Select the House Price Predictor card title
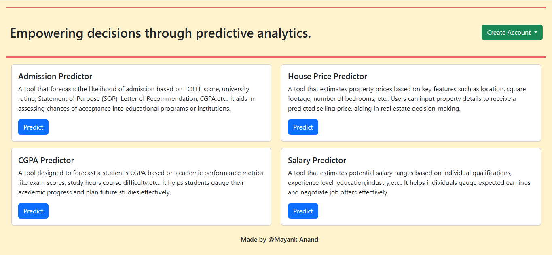Viewport: 552px width, 255px height. tap(328, 76)
